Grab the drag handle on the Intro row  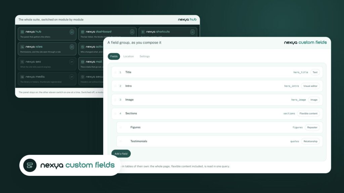[x=116, y=86]
